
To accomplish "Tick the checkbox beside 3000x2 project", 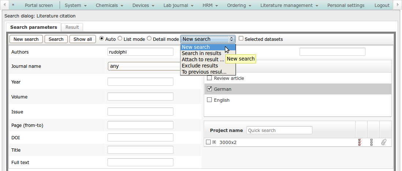I will [208, 142].
